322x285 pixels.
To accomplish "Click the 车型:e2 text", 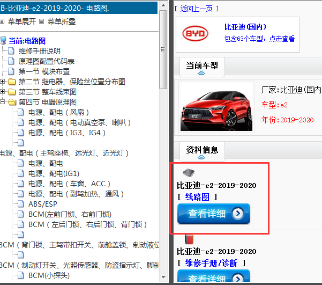I will pos(274,105).
